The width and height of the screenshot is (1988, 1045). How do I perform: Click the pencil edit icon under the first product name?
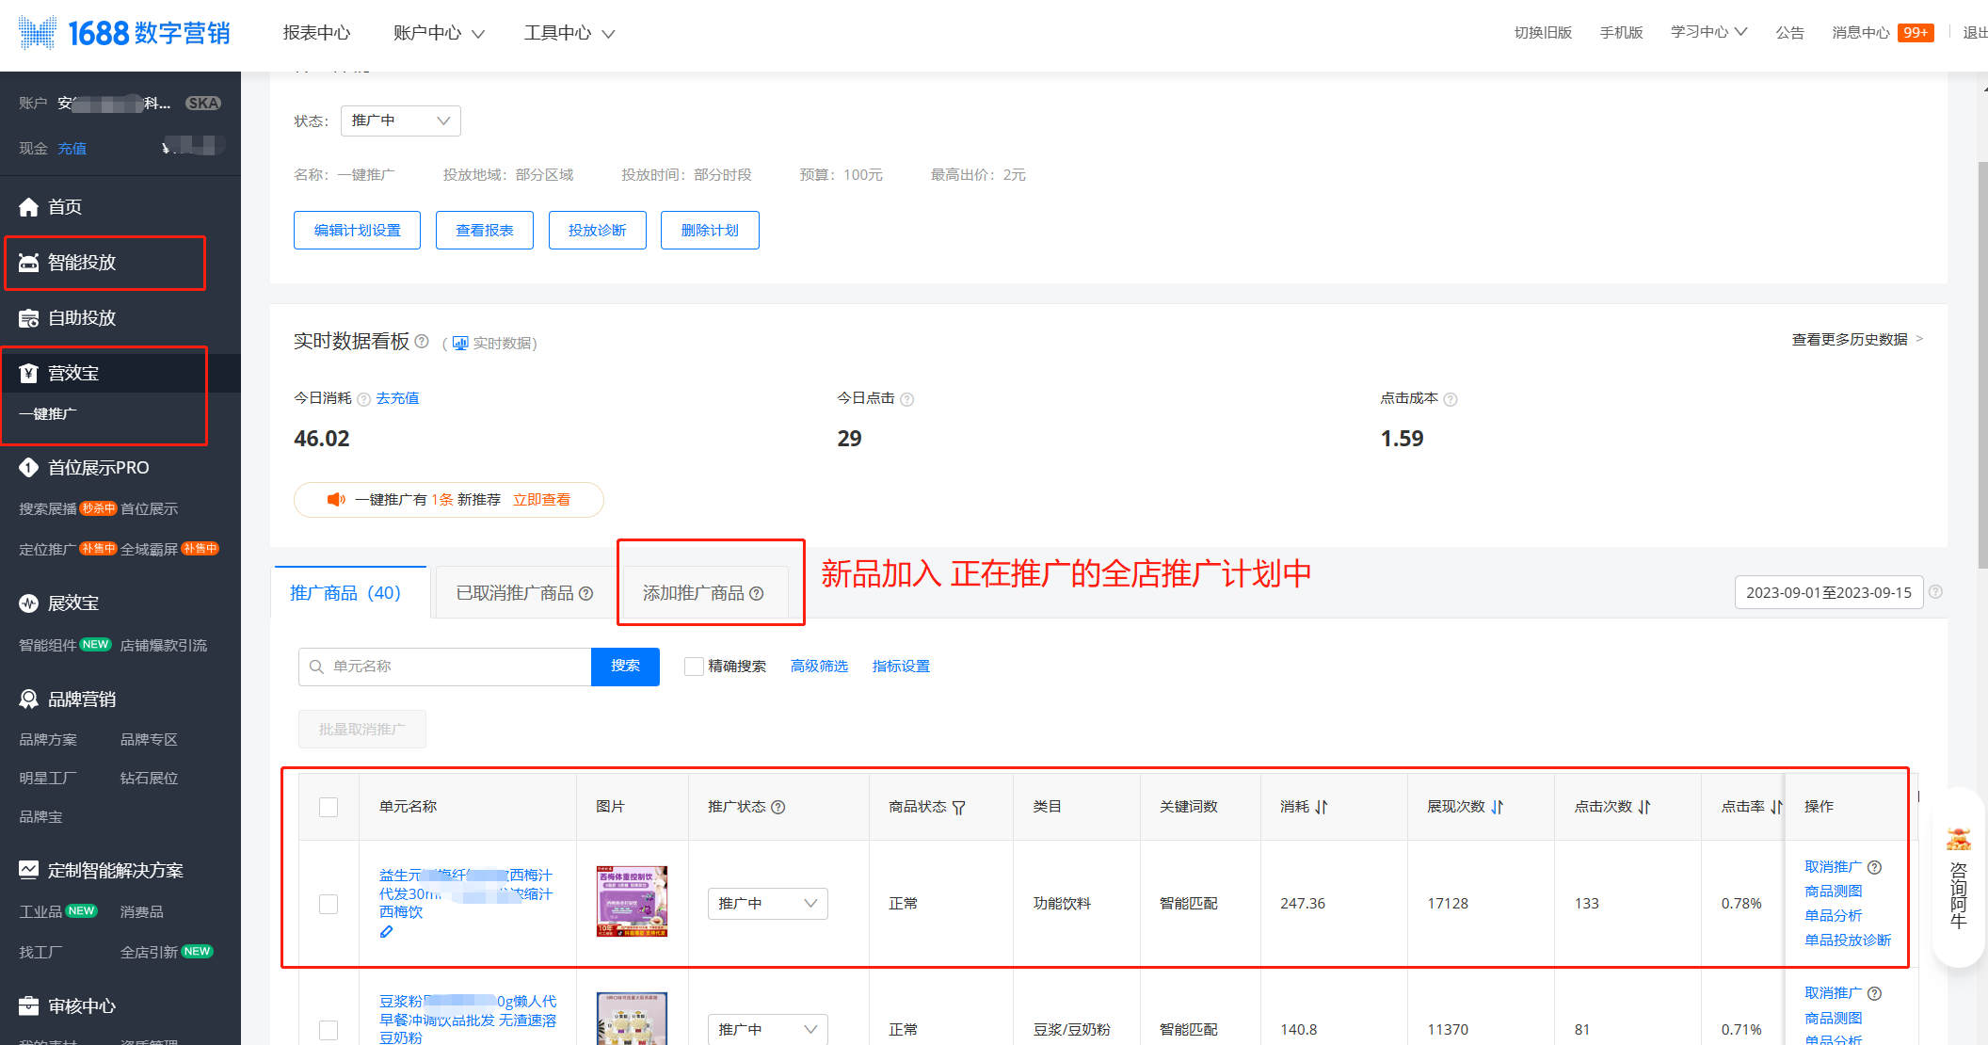[x=386, y=932]
